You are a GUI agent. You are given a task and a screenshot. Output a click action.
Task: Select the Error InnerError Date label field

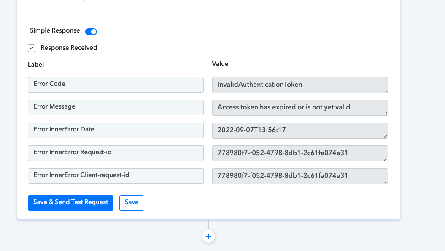(x=116, y=130)
